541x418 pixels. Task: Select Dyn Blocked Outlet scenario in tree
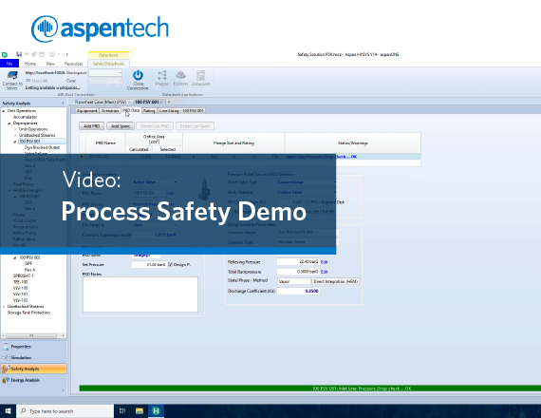(x=42, y=147)
